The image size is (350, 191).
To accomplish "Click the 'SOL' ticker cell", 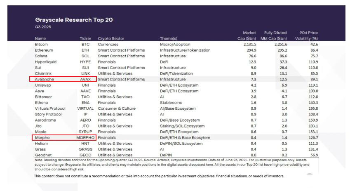I will [85, 56].
